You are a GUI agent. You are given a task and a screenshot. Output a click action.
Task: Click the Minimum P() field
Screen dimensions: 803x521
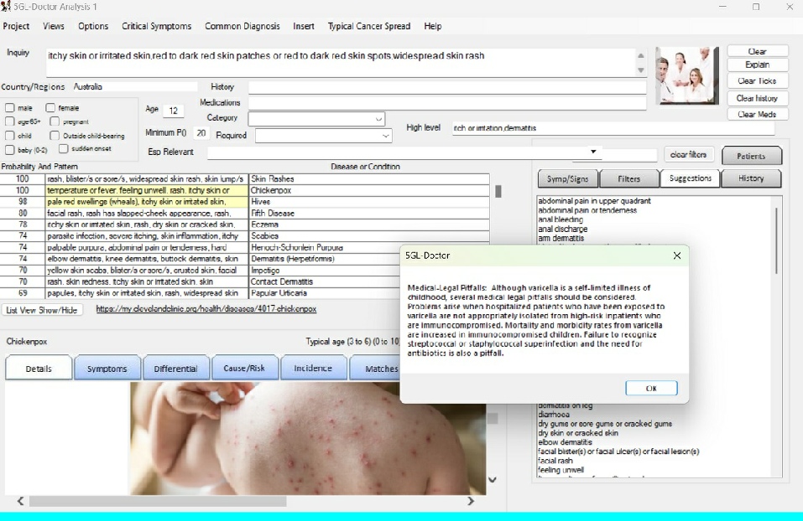(201, 133)
